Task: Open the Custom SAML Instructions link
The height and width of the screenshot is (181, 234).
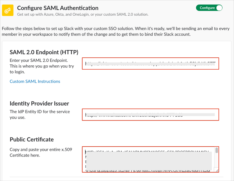Action: pyautogui.click(x=35, y=81)
